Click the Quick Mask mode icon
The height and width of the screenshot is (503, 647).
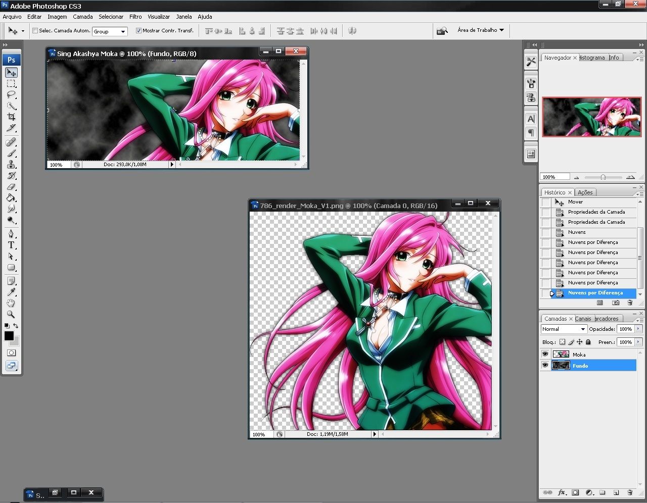tap(11, 353)
